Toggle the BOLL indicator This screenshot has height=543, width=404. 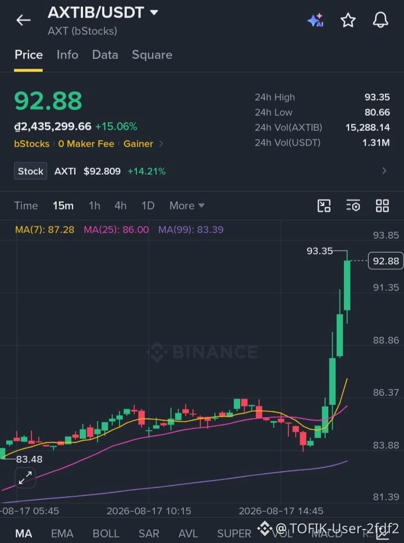click(106, 533)
